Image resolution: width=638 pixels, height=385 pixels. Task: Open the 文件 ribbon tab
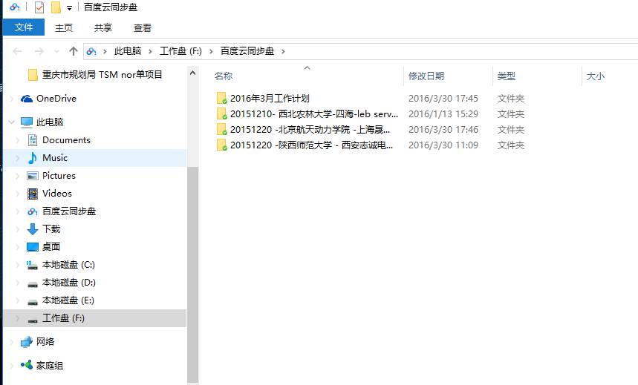(x=24, y=27)
